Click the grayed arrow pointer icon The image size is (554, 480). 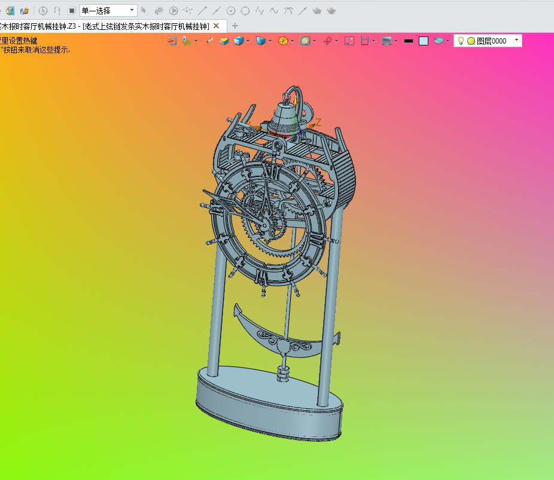coord(144,11)
